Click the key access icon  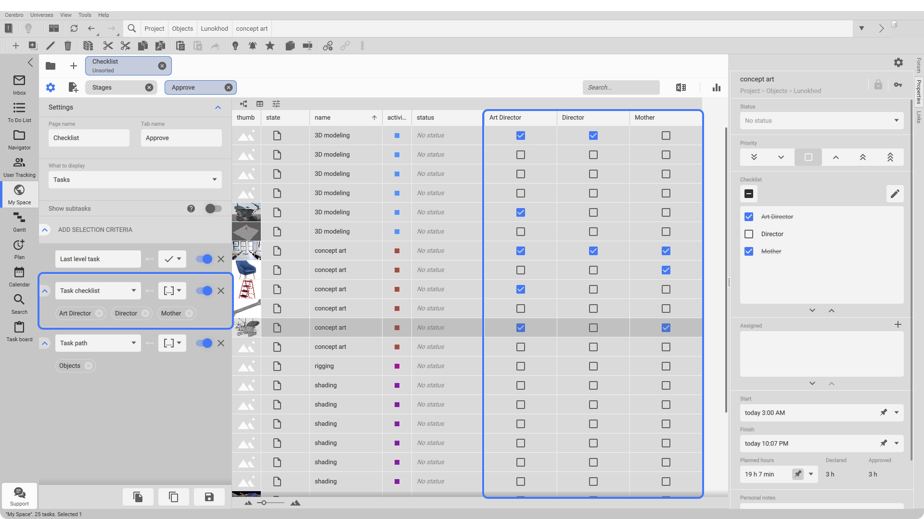(x=898, y=85)
